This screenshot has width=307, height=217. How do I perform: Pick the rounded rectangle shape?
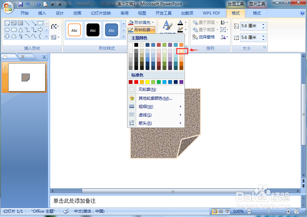pyautogui.click(x=14, y=30)
